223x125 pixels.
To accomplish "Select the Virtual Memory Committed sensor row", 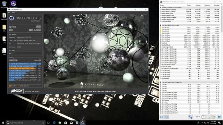I will click(190, 10).
